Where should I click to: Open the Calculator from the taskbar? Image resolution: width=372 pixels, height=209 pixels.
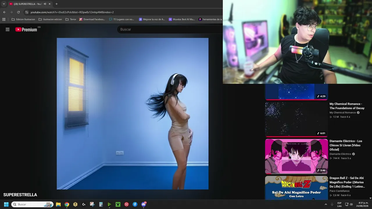pyautogui.click(x=101, y=204)
